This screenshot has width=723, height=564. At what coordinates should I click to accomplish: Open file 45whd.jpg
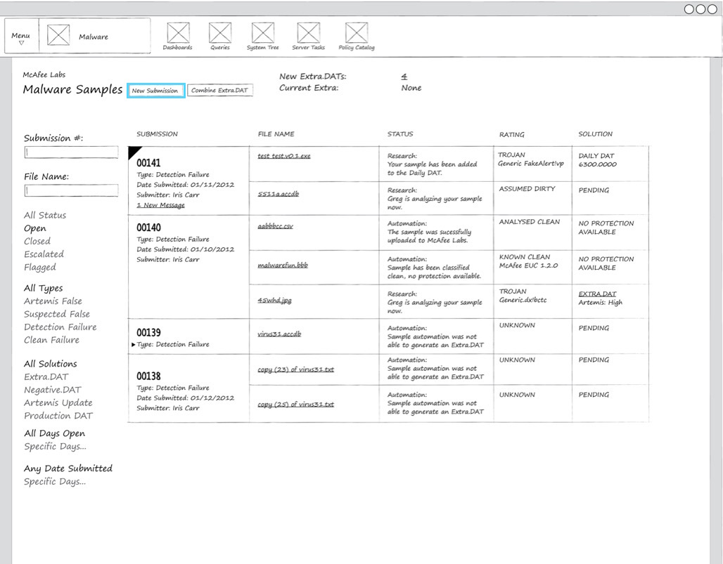(x=274, y=300)
